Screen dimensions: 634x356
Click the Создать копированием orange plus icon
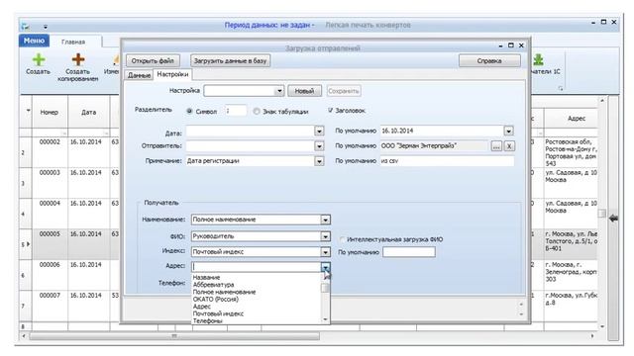[x=77, y=59]
